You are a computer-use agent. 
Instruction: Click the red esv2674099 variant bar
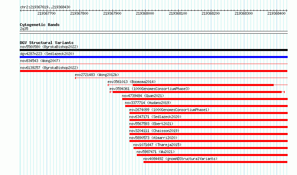coord(209,113)
